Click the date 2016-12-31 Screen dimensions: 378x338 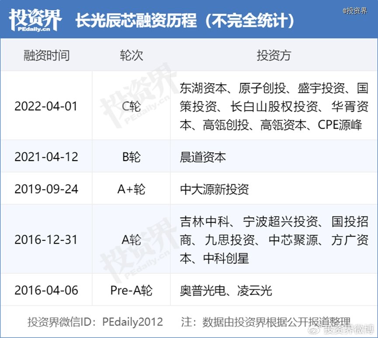click(x=46, y=240)
